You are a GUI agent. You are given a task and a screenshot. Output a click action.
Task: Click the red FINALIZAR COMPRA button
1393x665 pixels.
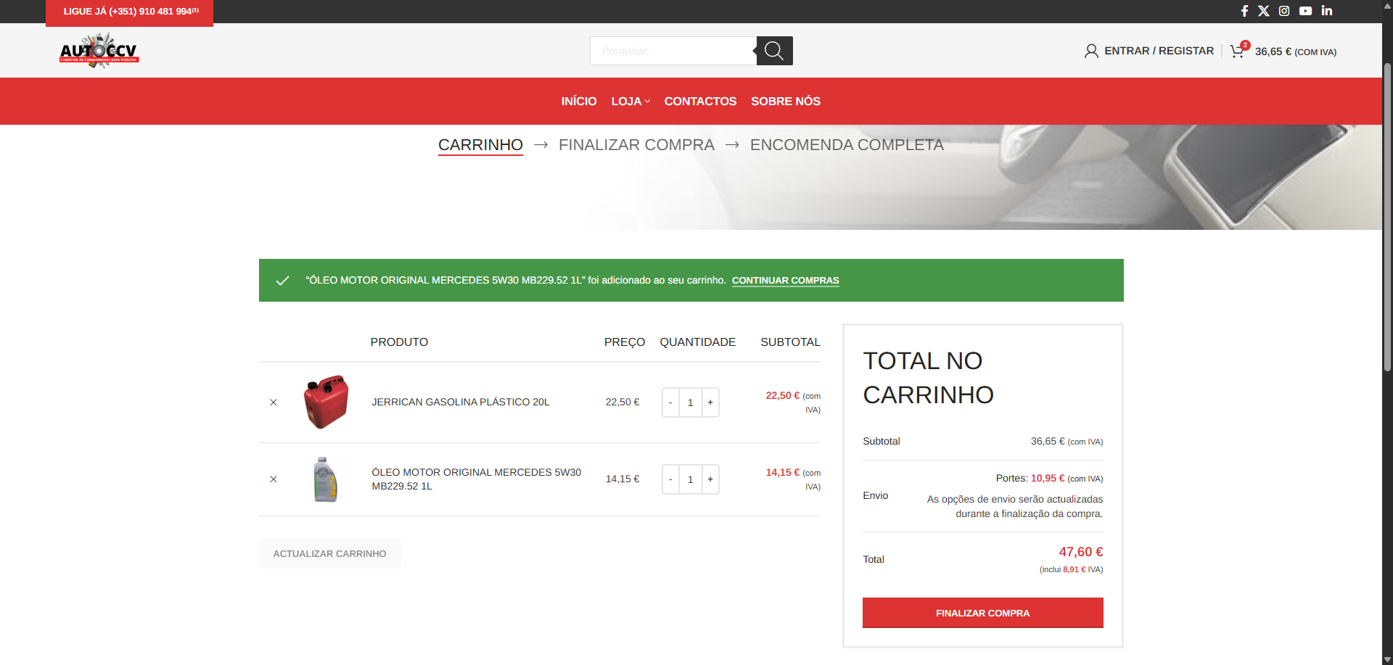983,613
